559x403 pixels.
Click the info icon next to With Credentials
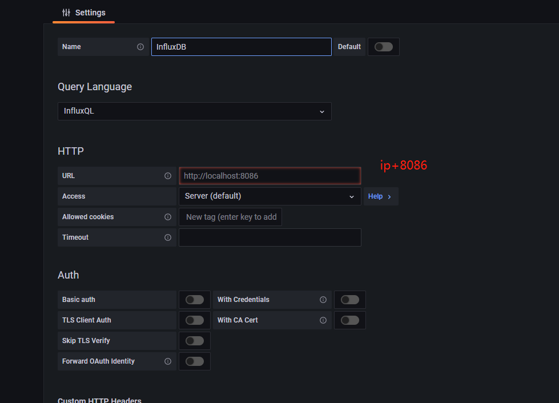(x=323, y=300)
